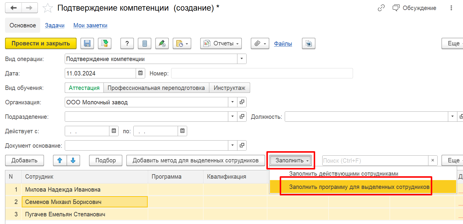Go back with the left arrow button
463x224 pixels.
click(x=13, y=8)
